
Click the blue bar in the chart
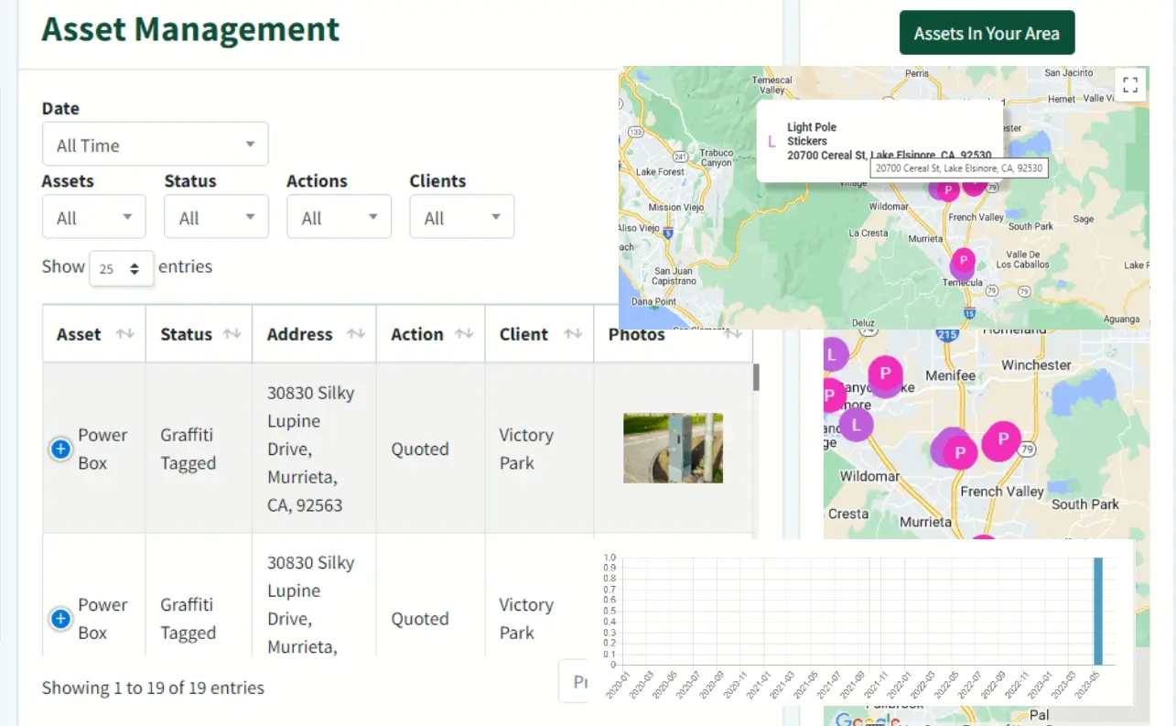point(1098,611)
